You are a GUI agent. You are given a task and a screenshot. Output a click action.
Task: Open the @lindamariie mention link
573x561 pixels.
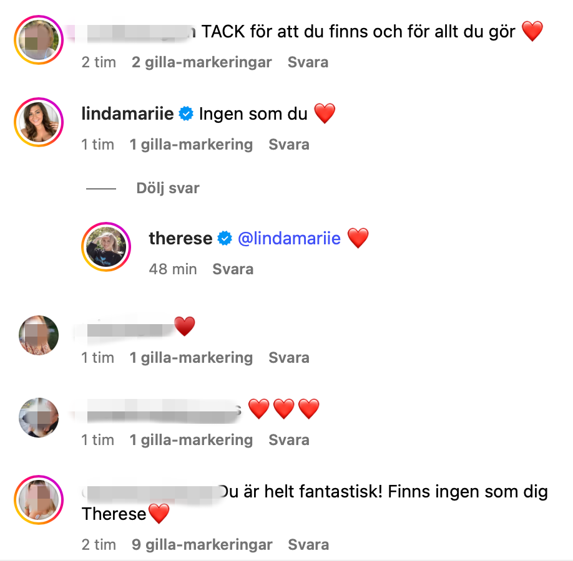tap(289, 238)
